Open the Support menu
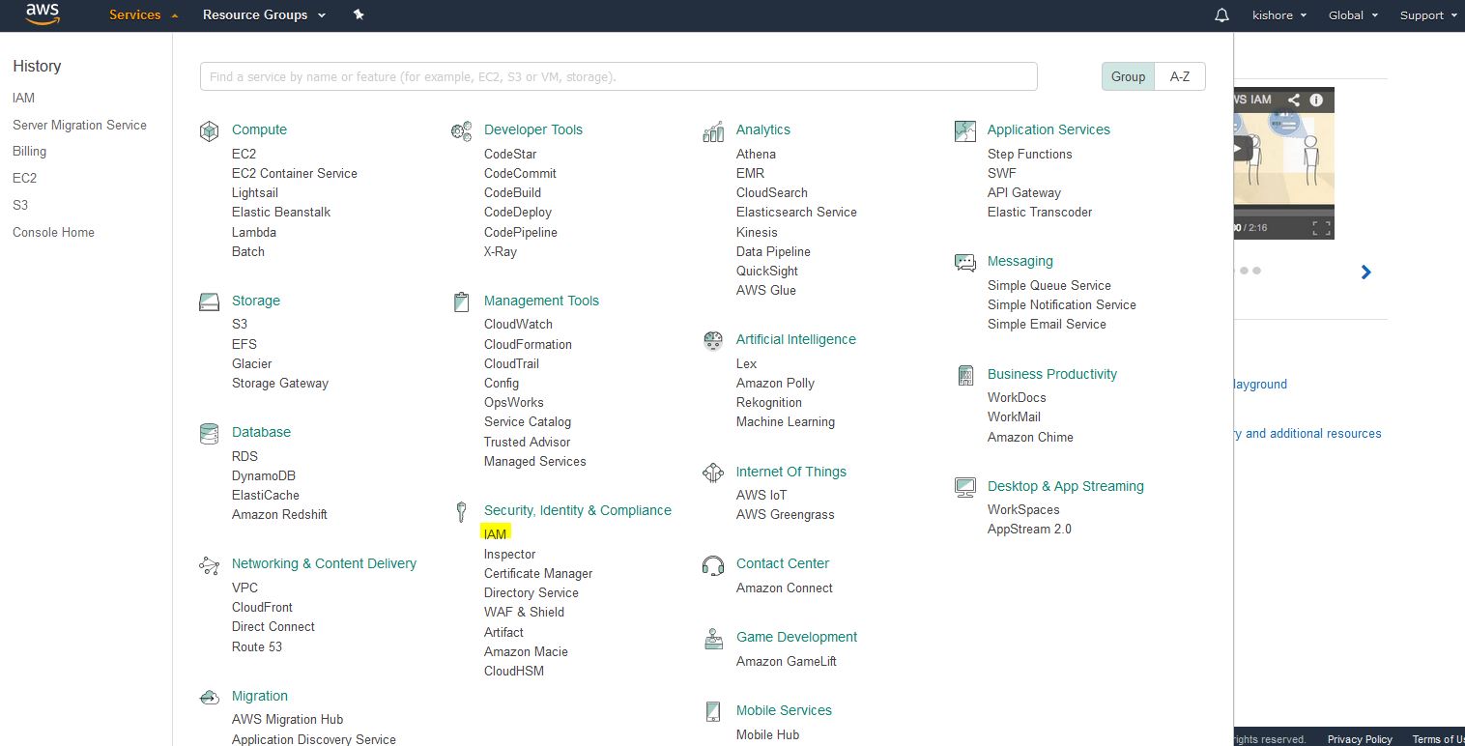Image resolution: width=1465 pixels, height=746 pixels. pyautogui.click(x=1427, y=15)
